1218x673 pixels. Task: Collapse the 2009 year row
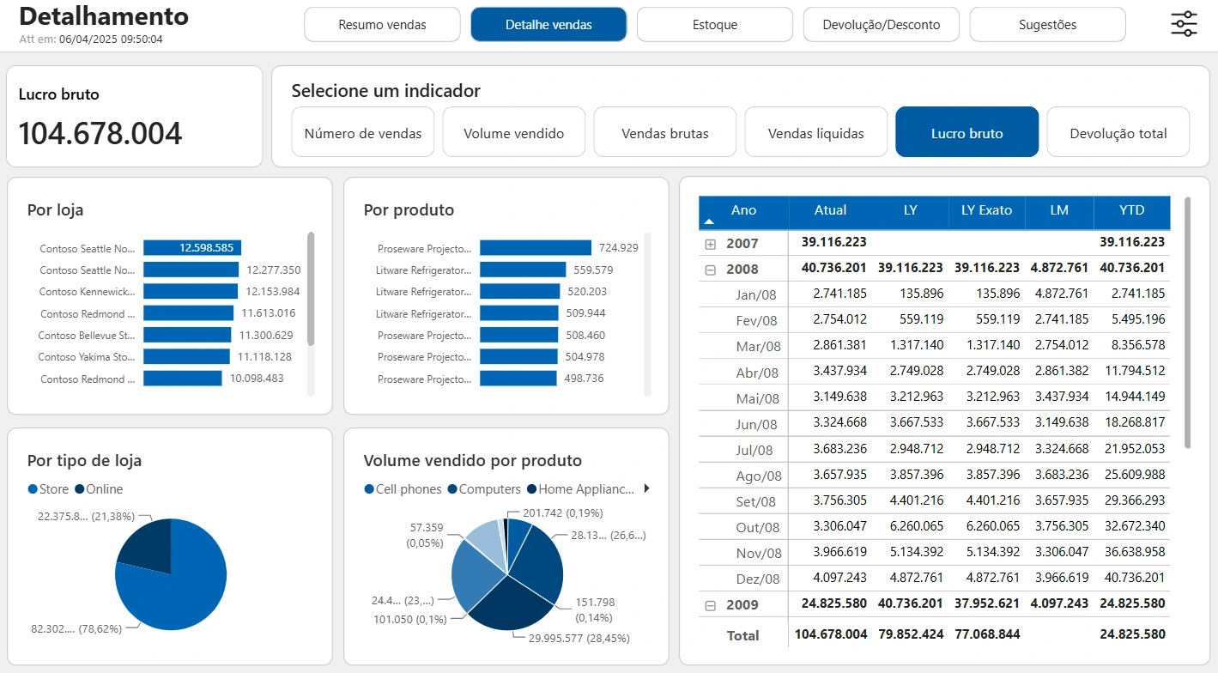(x=711, y=605)
